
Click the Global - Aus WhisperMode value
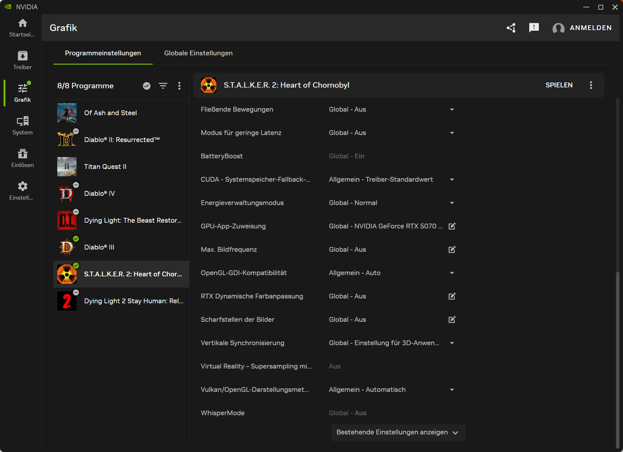click(348, 413)
